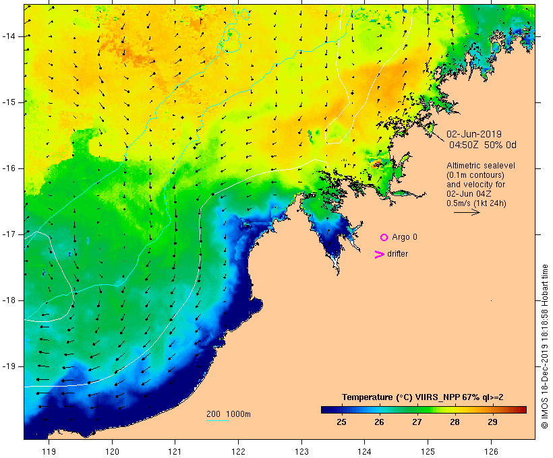Click the '04:50Z 50% 0d' text
The image size is (553, 458).
coord(482,145)
